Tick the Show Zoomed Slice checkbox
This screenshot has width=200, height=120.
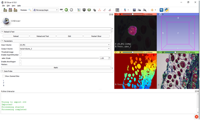coord(4,76)
